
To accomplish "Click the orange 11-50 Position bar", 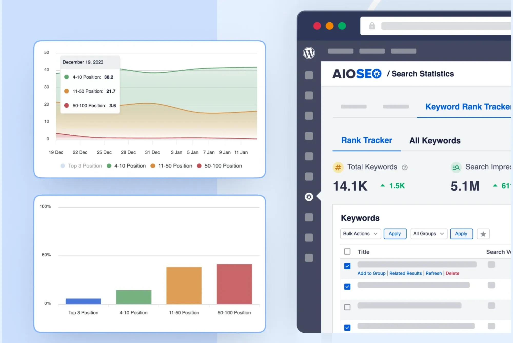I will (184, 285).
